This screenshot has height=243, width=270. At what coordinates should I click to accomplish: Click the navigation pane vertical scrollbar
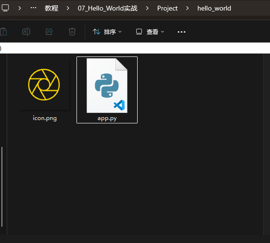(x=2, y=187)
